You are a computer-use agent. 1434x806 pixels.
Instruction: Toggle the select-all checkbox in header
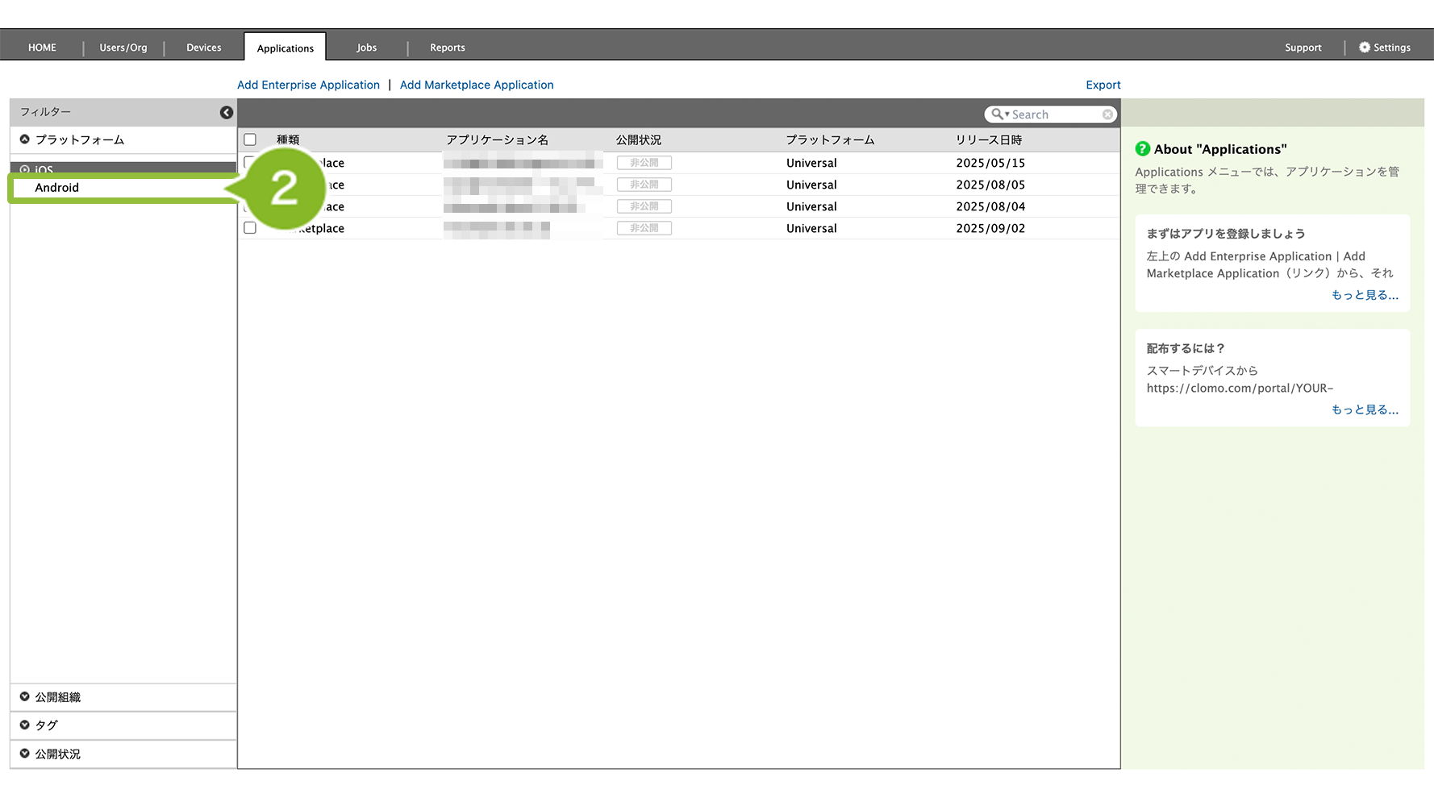[x=250, y=140]
